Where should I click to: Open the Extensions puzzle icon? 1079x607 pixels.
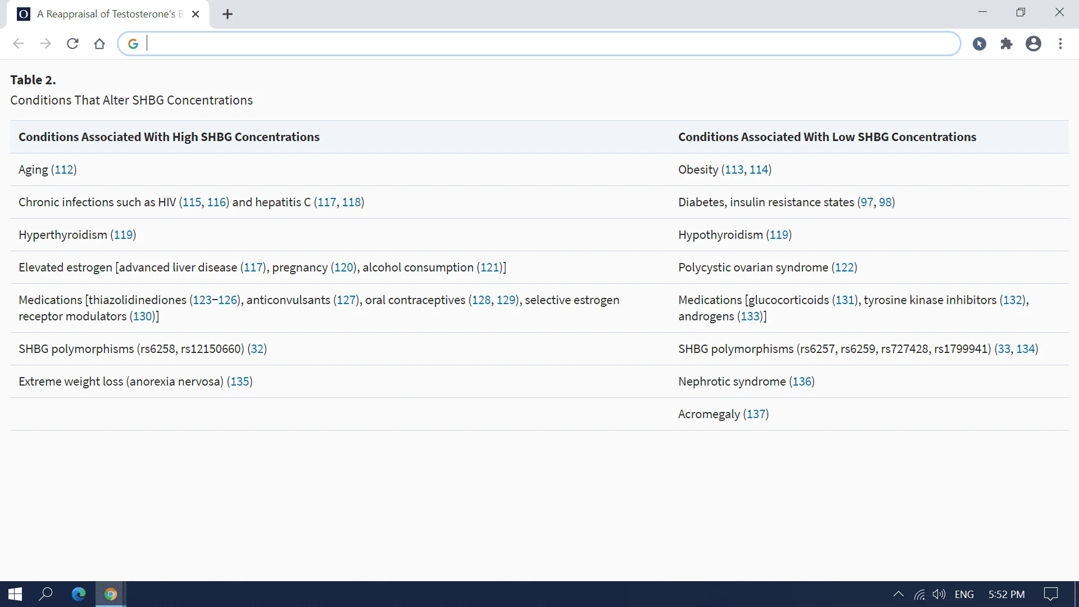pos(1007,44)
